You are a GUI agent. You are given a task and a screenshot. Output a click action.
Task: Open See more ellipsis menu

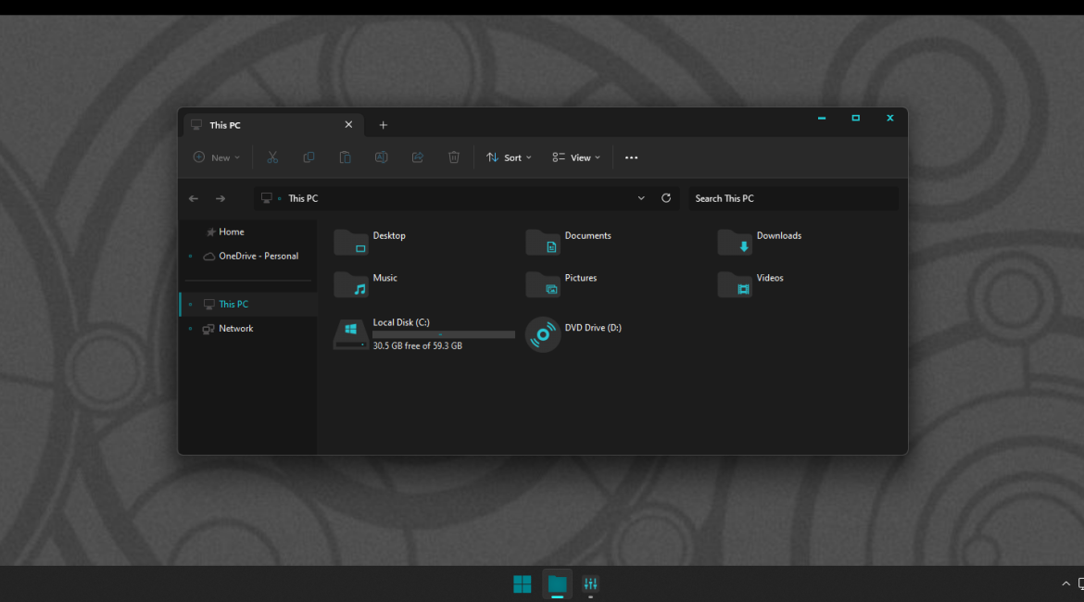(631, 157)
